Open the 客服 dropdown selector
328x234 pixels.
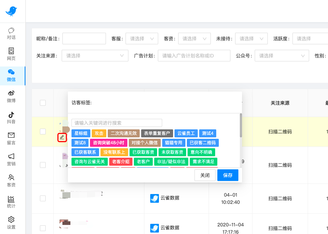(x=142, y=38)
